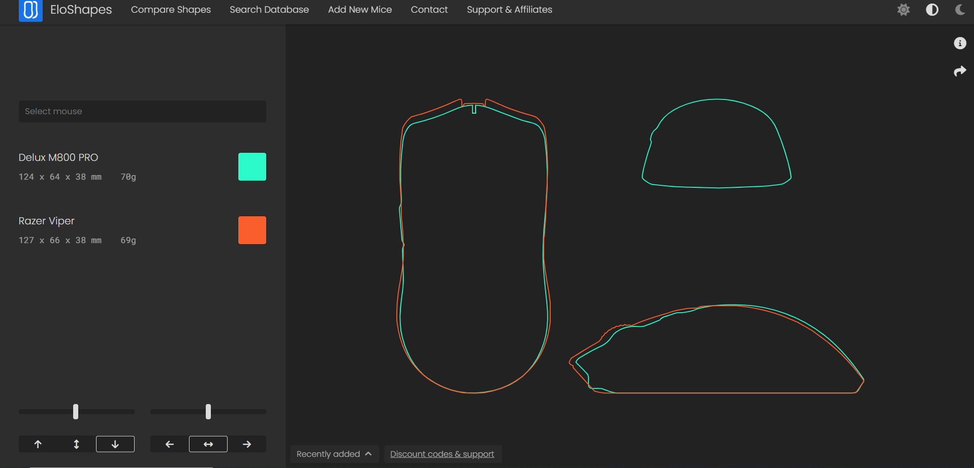
Task: Click the EloShapes logo icon
Action: pos(30,10)
